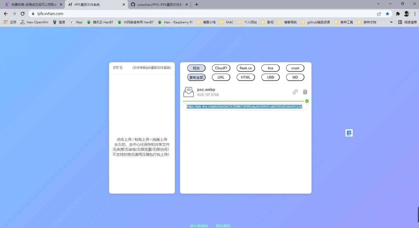The image size is (419, 228).
Task: Click the floating blue widget icon
Action: point(349,133)
